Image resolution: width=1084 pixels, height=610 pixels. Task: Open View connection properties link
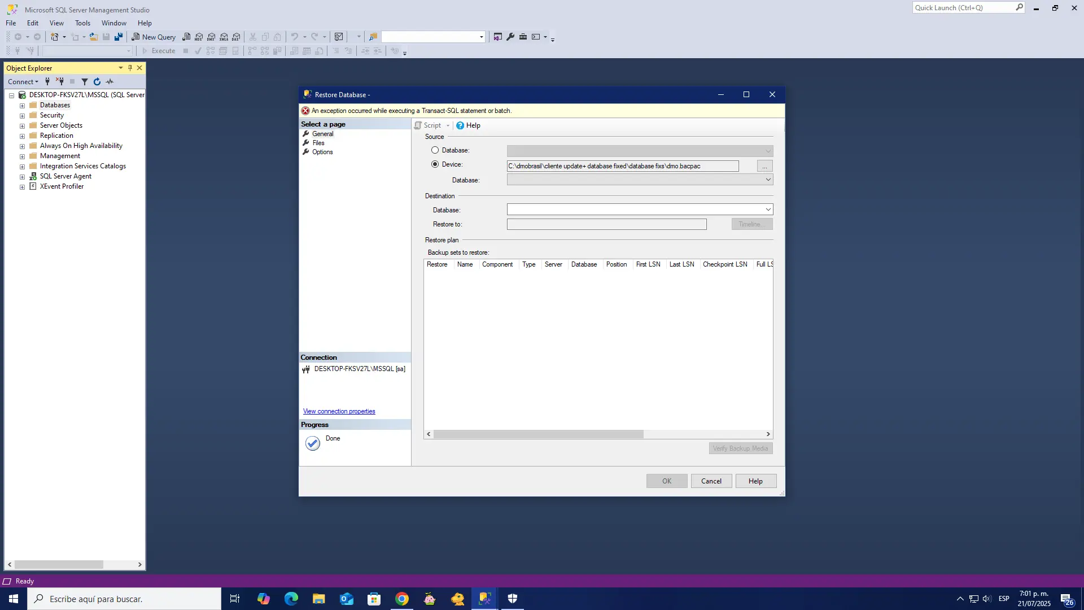coord(339,411)
